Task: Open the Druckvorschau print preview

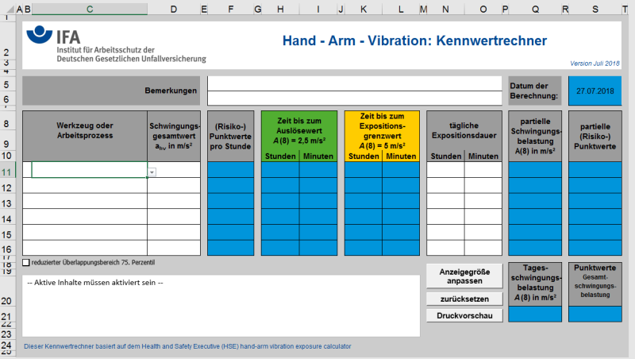Action: tap(464, 315)
